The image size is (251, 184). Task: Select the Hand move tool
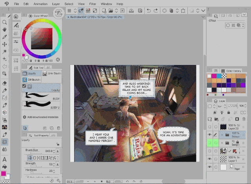pos(4,29)
